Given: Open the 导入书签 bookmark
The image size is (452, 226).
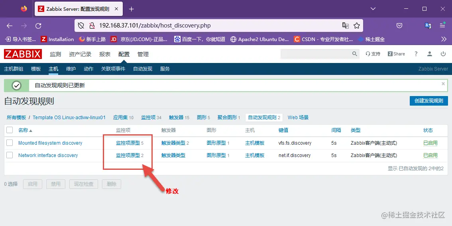Looking at the screenshot, I should pos(21,39).
